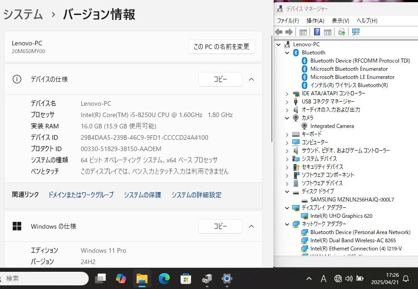Open Copilot from the taskbar
Image resolution: width=418 pixels, height=289 pixels.
pos(121,279)
